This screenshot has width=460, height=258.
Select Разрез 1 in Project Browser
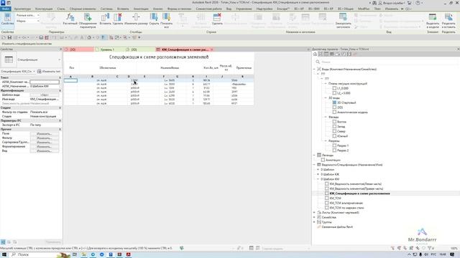(343, 145)
